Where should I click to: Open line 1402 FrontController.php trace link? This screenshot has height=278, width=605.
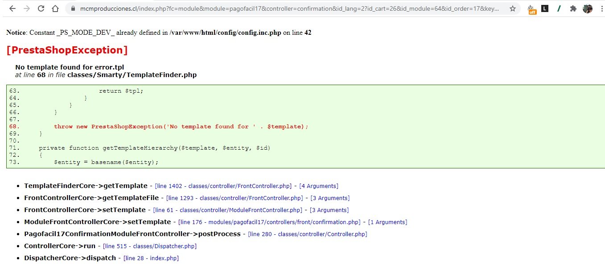223,186
